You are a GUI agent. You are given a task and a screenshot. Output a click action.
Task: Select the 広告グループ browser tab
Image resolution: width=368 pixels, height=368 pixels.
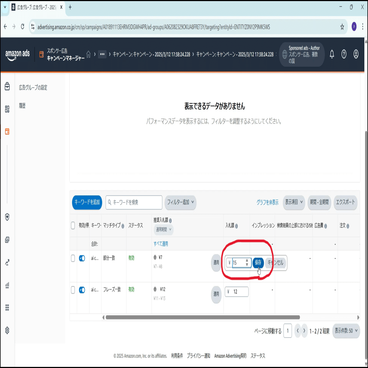pos(37,7)
